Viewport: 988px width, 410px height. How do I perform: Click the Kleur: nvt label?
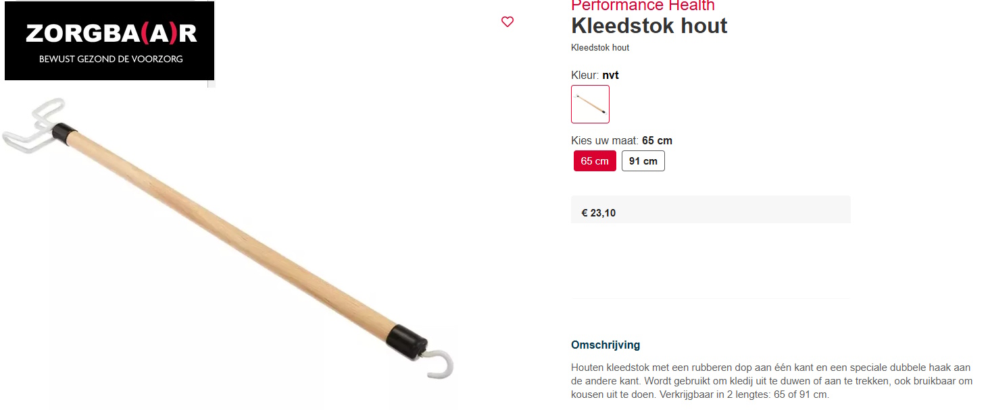[595, 75]
